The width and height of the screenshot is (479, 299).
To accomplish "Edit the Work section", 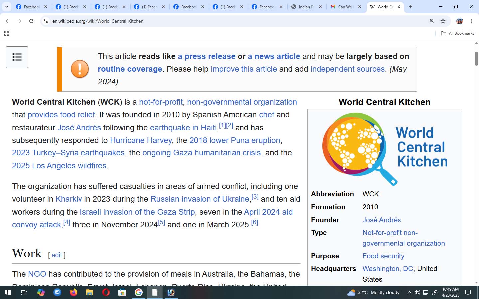I will click(57, 255).
